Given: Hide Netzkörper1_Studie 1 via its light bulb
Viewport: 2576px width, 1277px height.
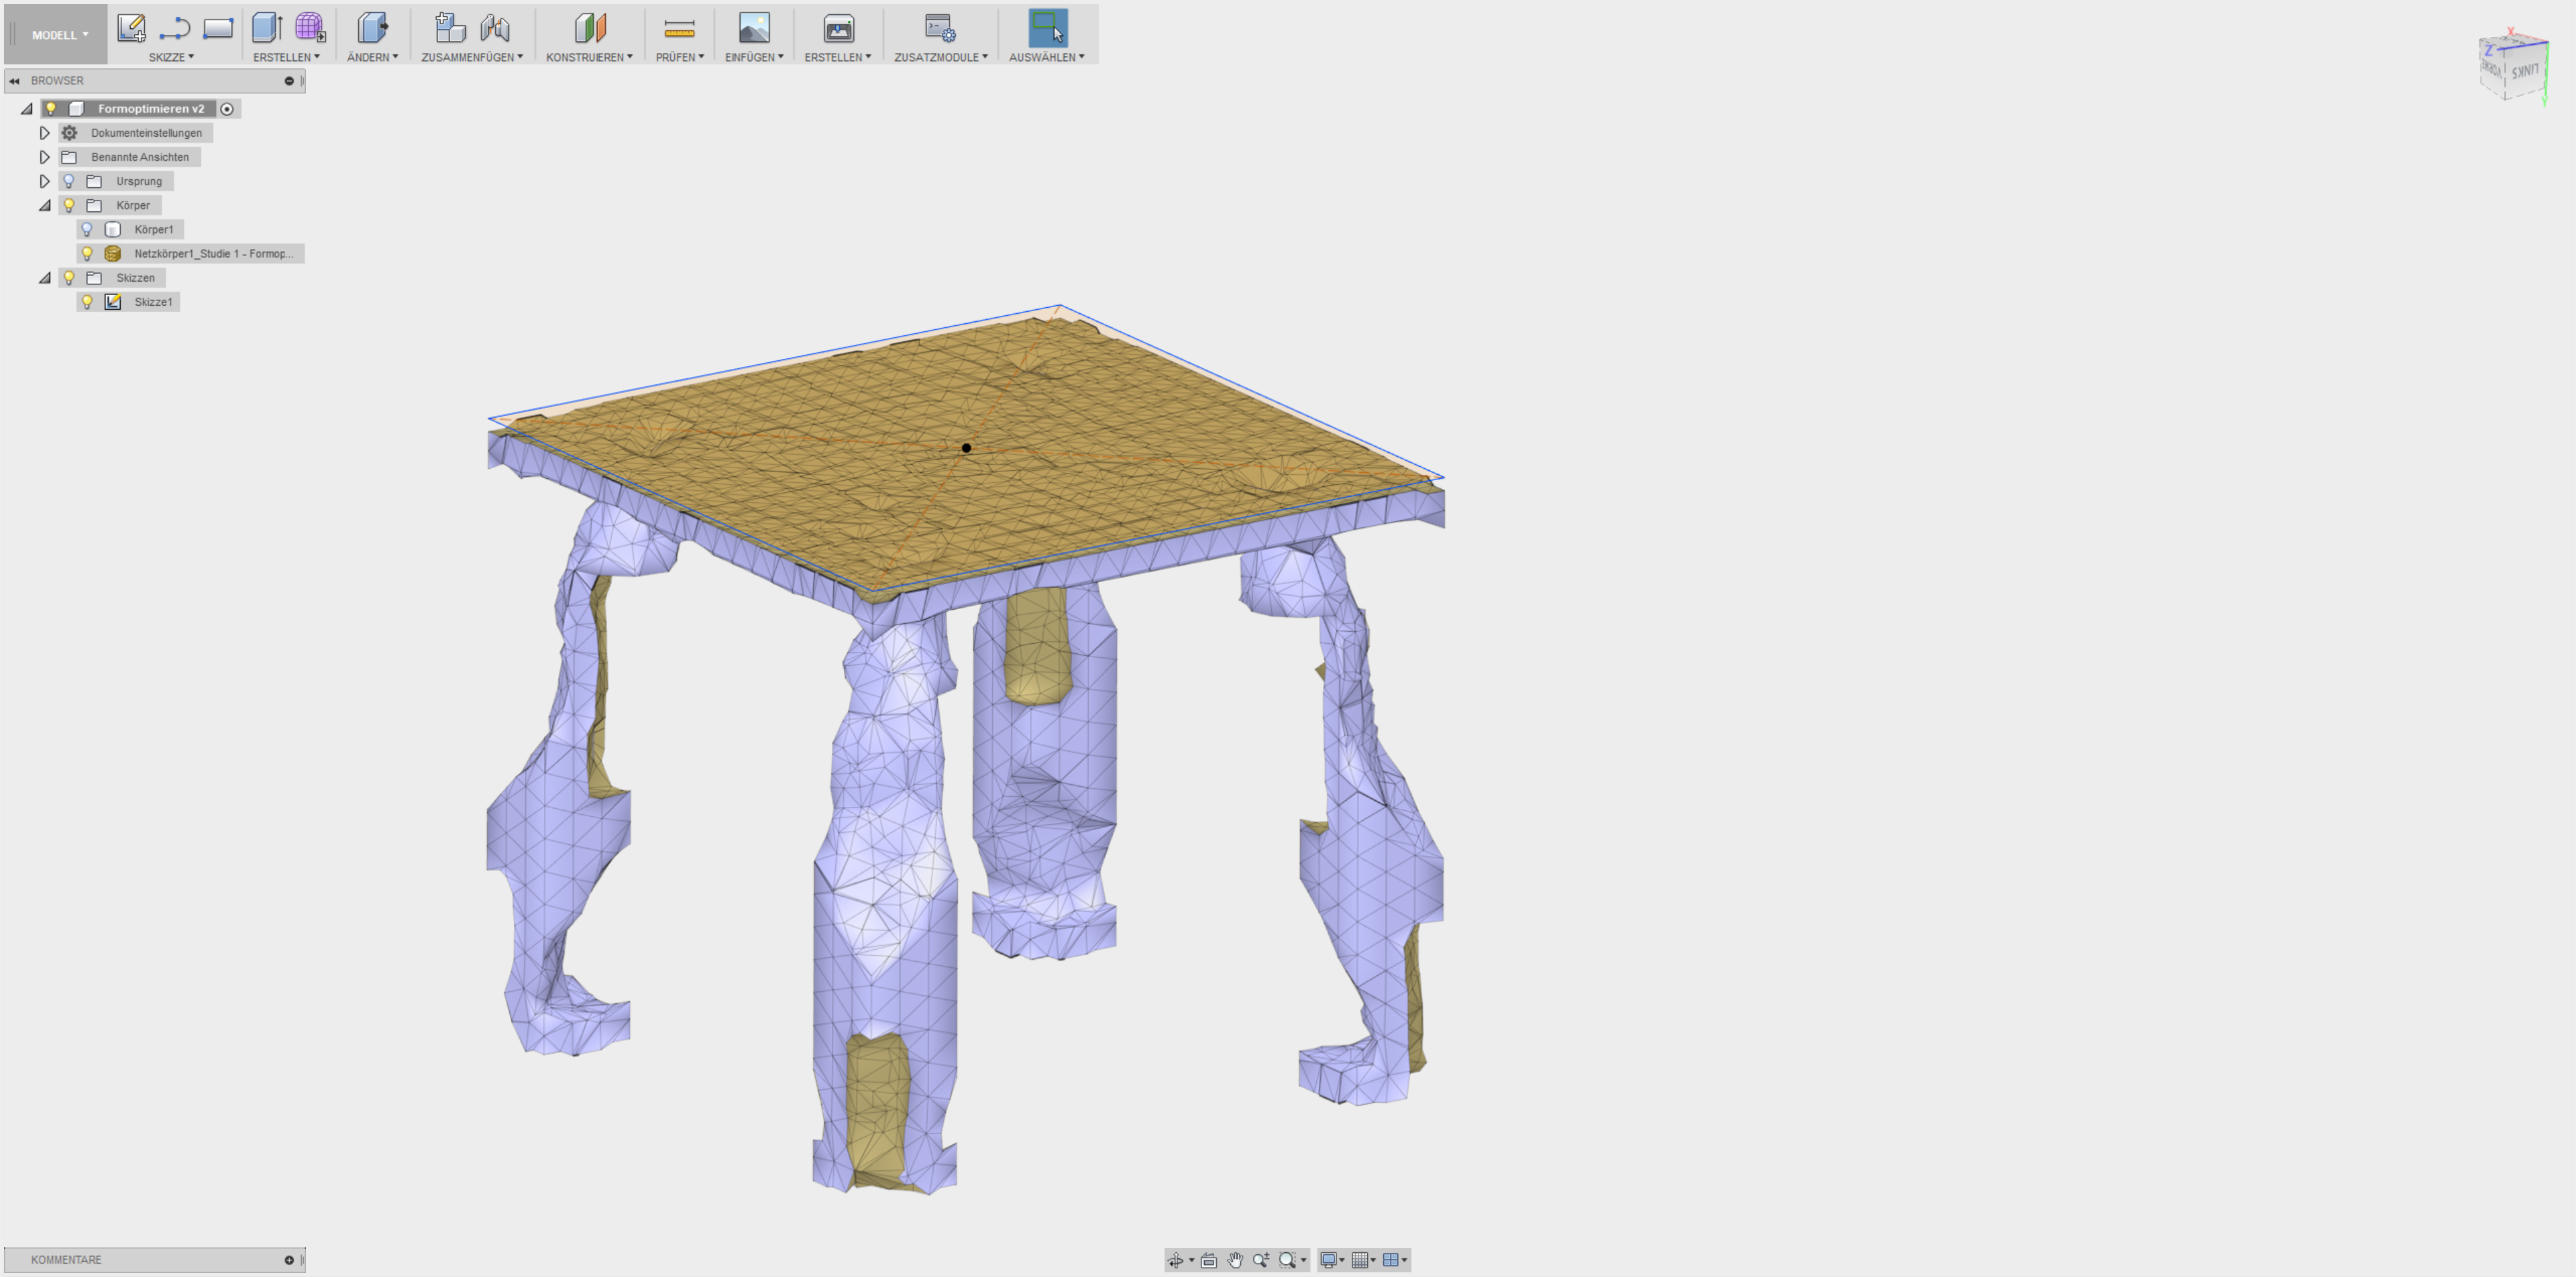Looking at the screenshot, I should (87, 254).
